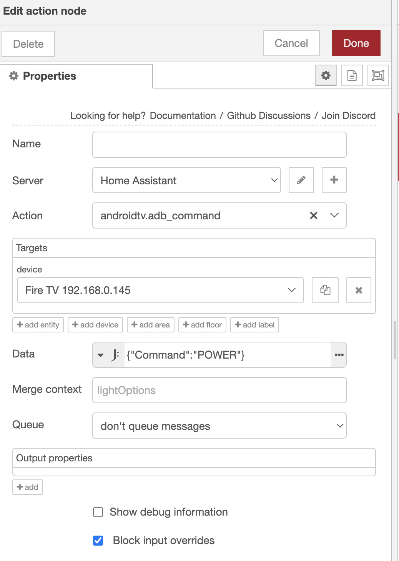Image resolution: width=399 pixels, height=561 pixels.
Task: Click the add entity button
Action: 38,325
